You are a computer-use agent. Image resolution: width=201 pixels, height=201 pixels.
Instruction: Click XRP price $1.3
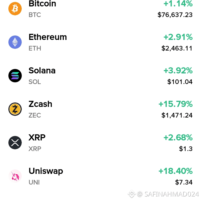[186, 149]
